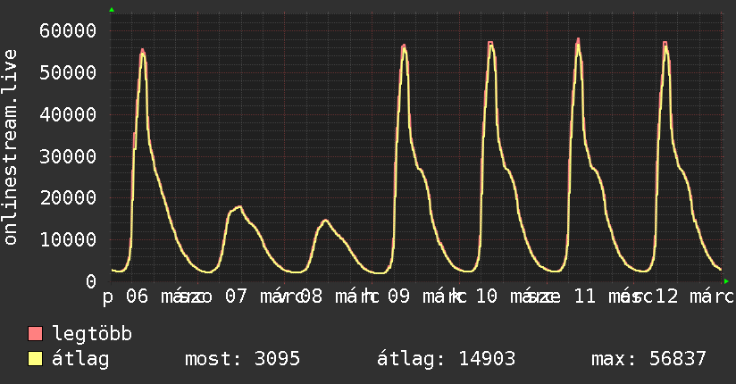Click the yellow átlag legend swatch
The width and height of the screenshot is (736, 384).
coord(35,358)
